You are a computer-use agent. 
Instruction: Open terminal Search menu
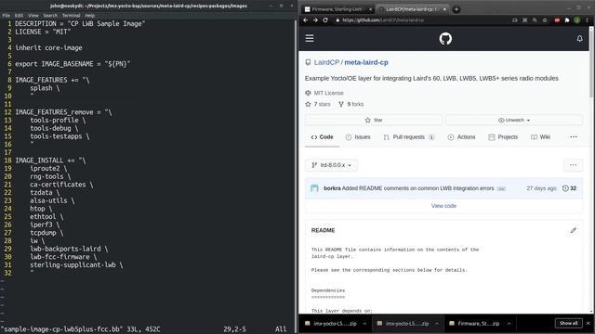[50, 16]
